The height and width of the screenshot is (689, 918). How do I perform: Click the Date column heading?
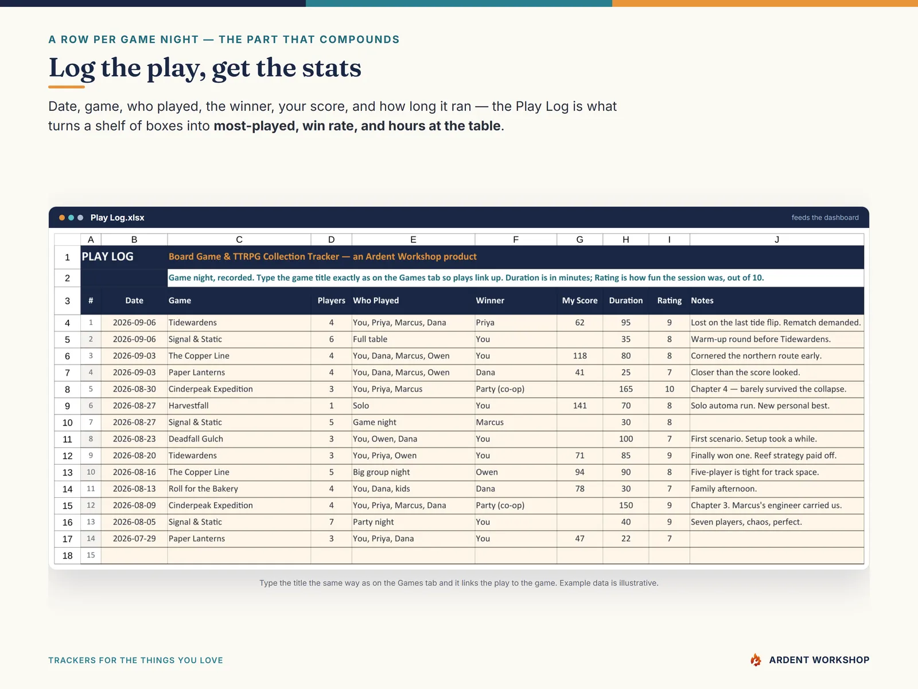pyautogui.click(x=134, y=300)
